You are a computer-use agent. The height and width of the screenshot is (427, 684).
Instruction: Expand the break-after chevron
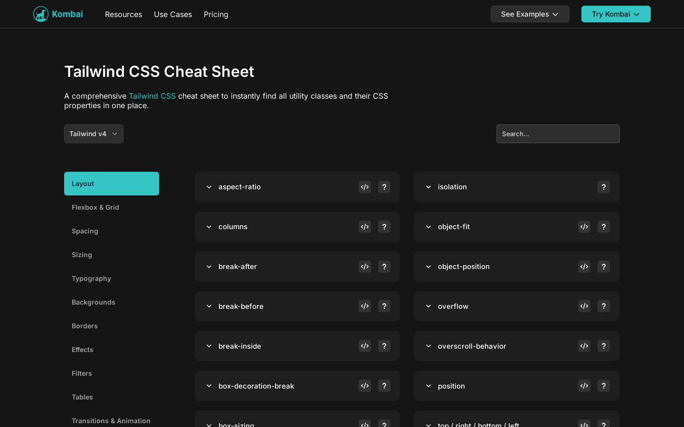[x=209, y=267]
